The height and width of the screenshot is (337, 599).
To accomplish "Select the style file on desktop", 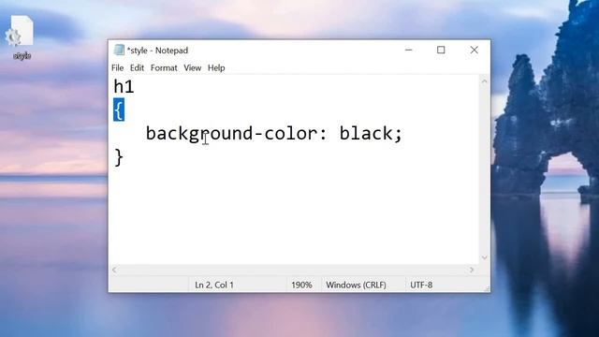I will coord(21,37).
